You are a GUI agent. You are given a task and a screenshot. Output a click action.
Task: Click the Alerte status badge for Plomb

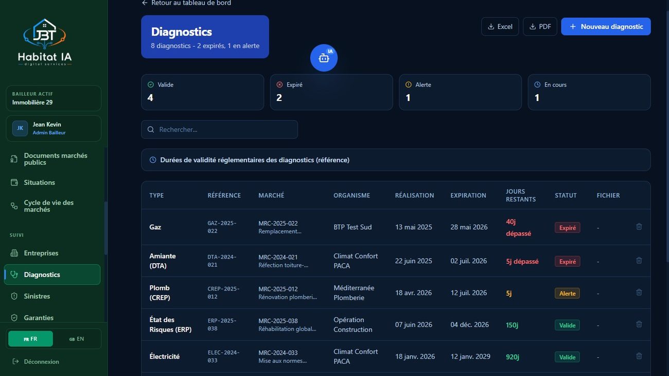tap(567, 293)
